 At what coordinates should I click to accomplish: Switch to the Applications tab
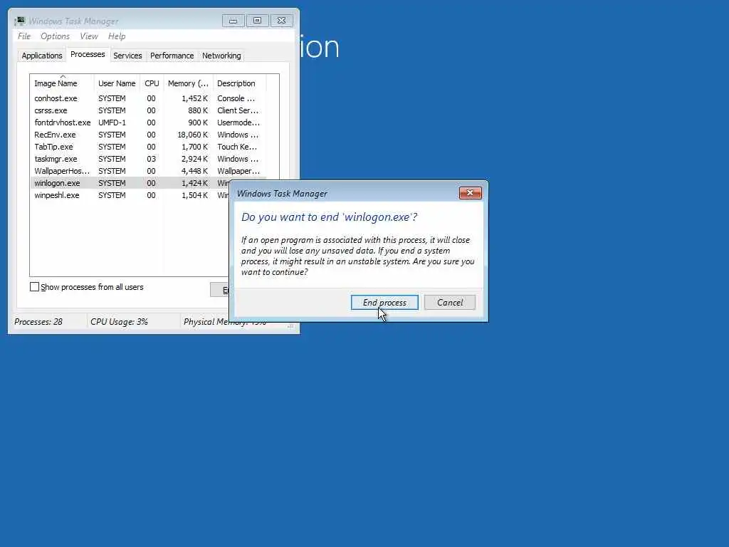(x=42, y=56)
